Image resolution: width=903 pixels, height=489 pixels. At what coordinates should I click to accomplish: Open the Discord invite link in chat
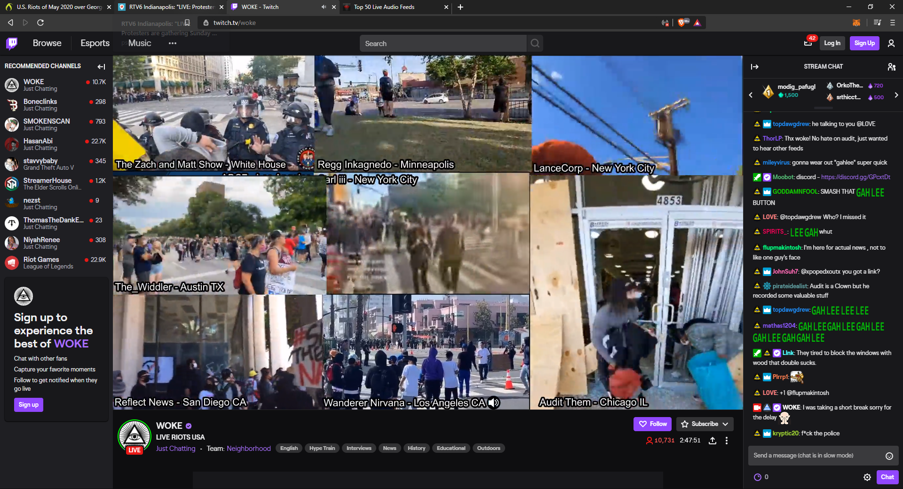(x=855, y=177)
